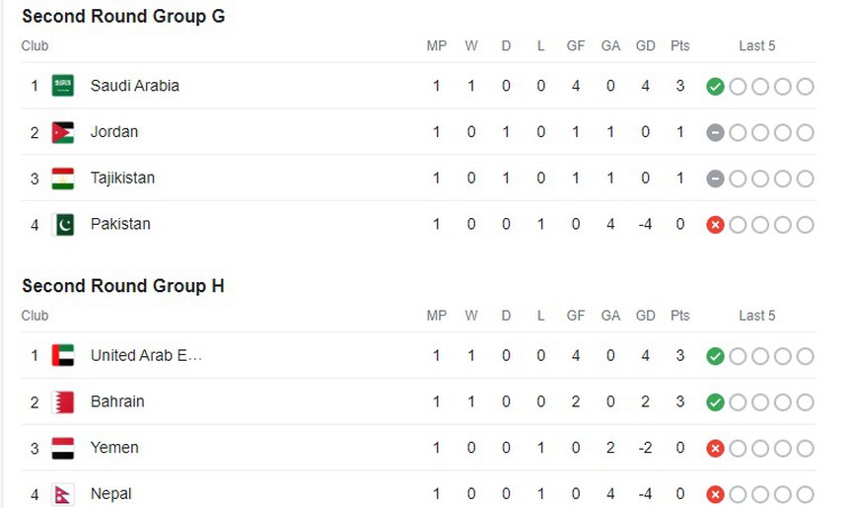Click Yemen's red loss indicator
848x508 pixels.
[716, 448]
